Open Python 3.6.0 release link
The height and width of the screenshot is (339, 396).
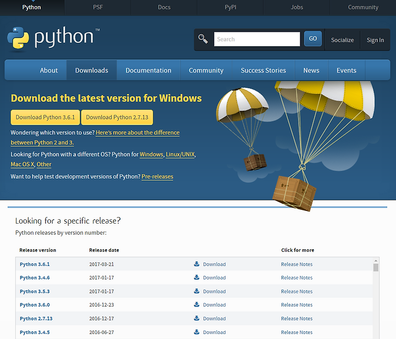coord(35,305)
